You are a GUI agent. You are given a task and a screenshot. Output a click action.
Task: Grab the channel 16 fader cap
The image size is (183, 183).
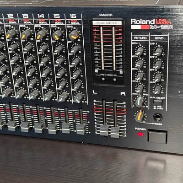tap(81, 129)
